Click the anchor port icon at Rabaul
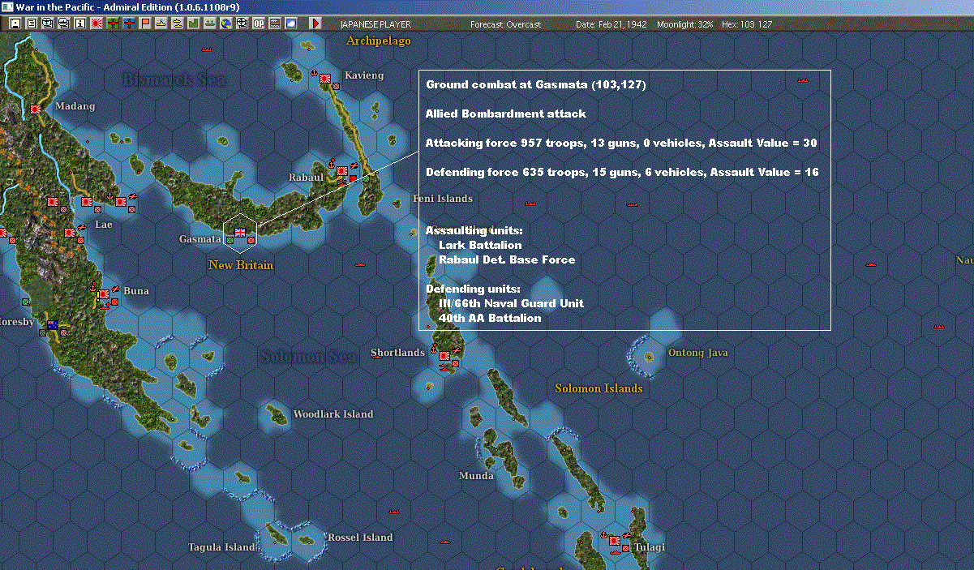 click(332, 164)
